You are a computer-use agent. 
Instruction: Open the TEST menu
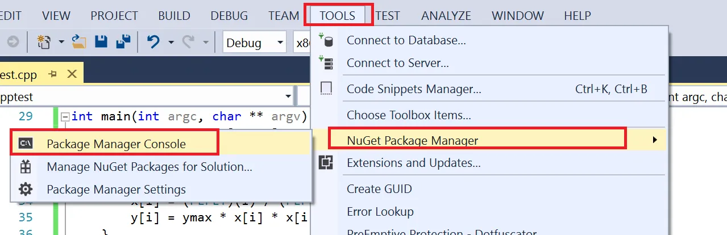point(388,16)
